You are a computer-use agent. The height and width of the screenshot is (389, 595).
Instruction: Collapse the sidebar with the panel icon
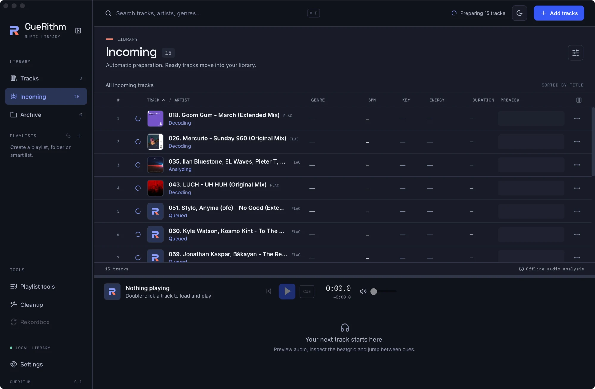[78, 31]
